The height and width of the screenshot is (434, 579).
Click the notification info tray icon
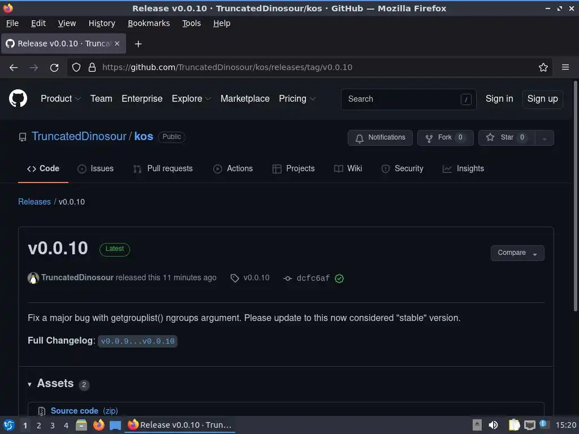(543, 424)
